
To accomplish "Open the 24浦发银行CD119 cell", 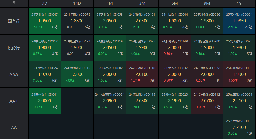I will point(110,48).
